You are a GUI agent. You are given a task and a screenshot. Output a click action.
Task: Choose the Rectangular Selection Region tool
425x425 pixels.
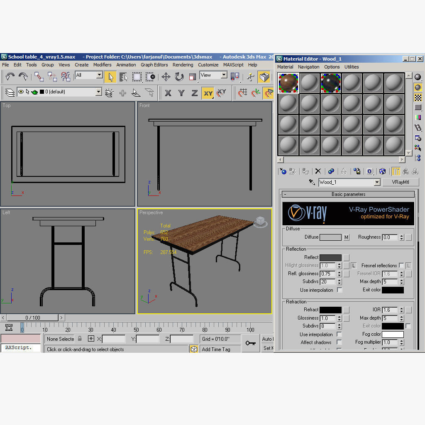[137, 77]
